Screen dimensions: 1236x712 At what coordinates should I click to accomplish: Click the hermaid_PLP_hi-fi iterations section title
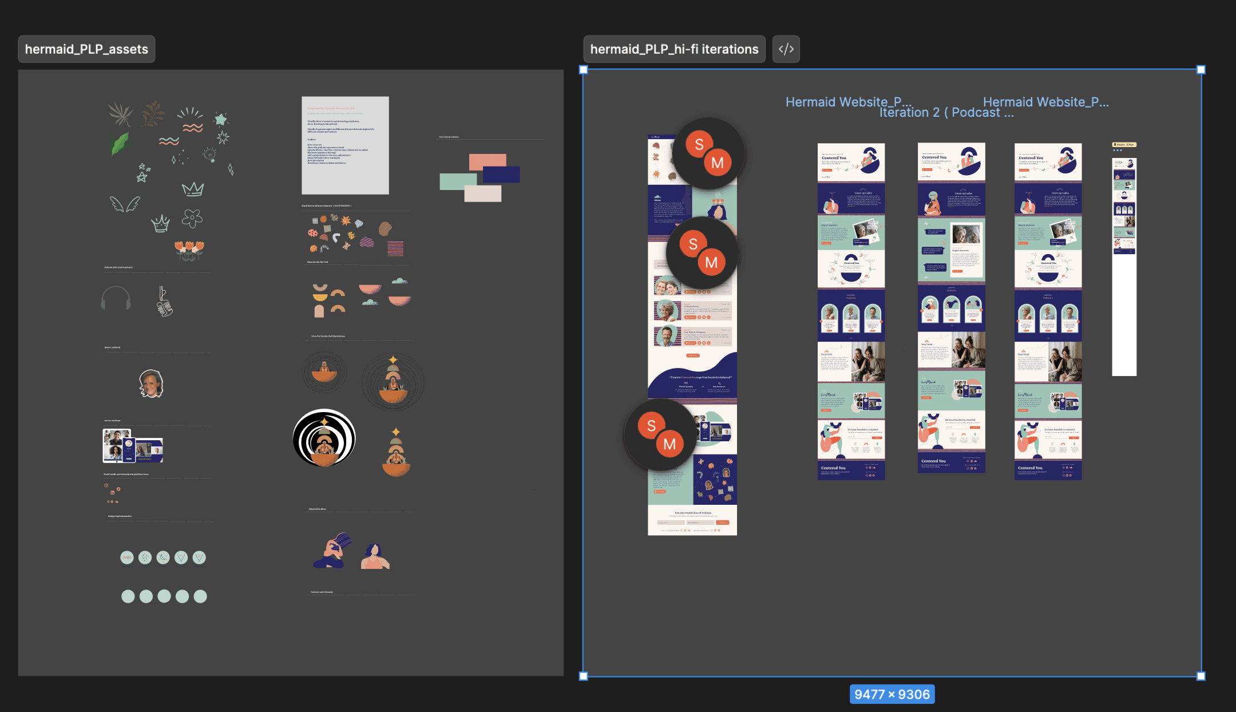(x=674, y=49)
